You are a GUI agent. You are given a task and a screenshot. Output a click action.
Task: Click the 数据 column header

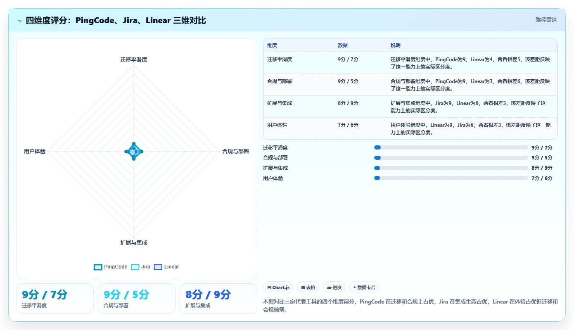click(343, 45)
